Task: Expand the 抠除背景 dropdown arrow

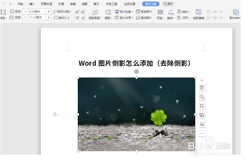Action: pyautogui.click(x=101, y=18)
